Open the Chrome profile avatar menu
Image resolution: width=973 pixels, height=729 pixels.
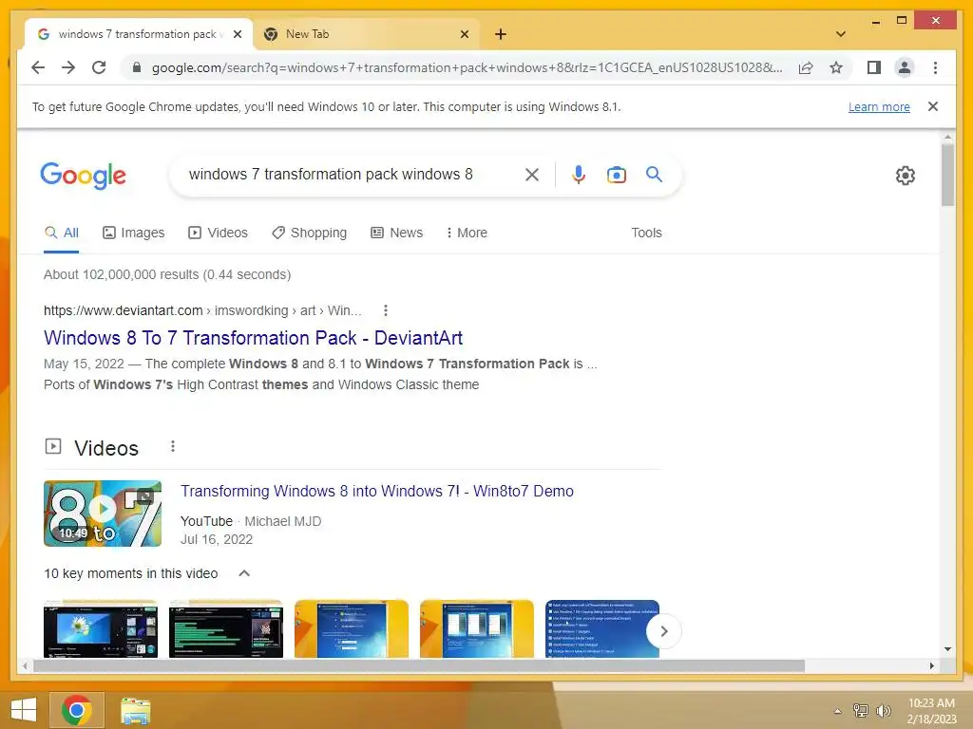pyautogui.click(x=905, y=67)
